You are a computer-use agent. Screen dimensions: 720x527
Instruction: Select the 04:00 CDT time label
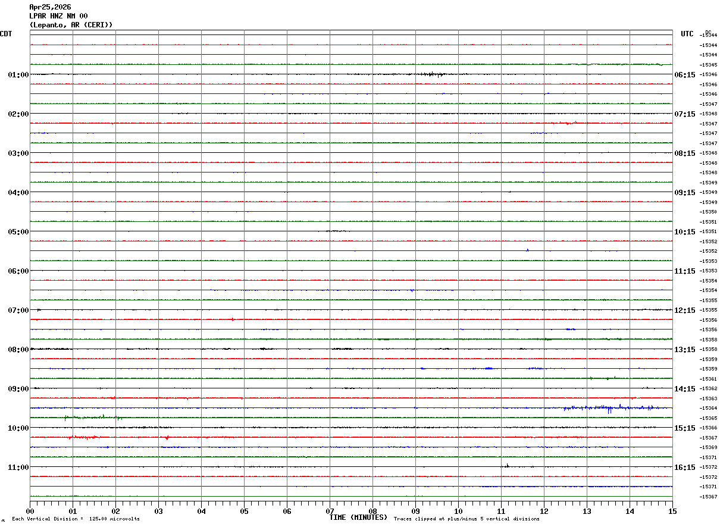(18, 193)
